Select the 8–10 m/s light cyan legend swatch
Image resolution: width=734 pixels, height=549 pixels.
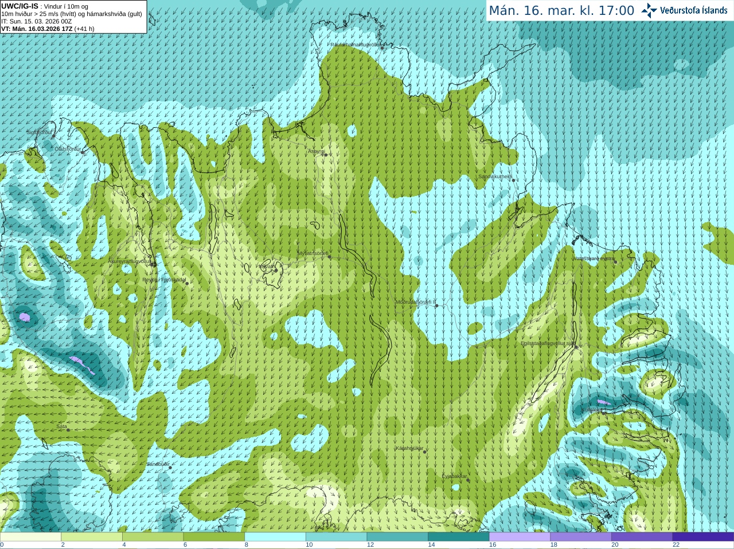275,537
